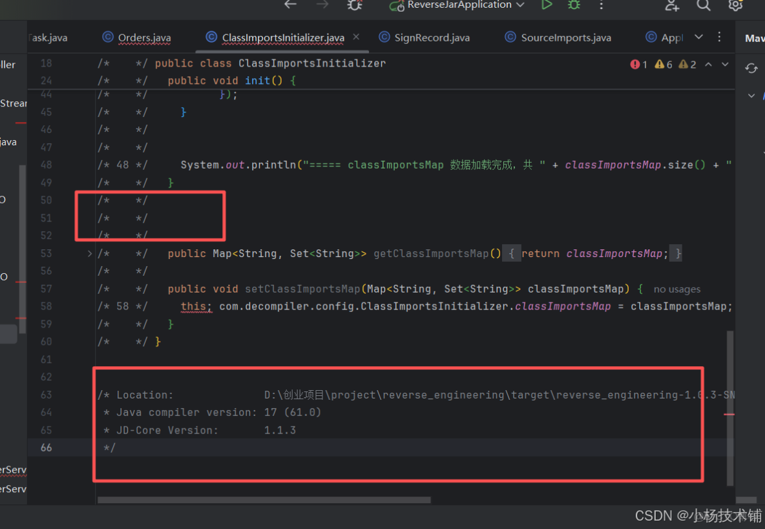The height and width of the screenshot is (529, 765).
Task: Click the no usages hint on line 57
Action: click(676, 289)
